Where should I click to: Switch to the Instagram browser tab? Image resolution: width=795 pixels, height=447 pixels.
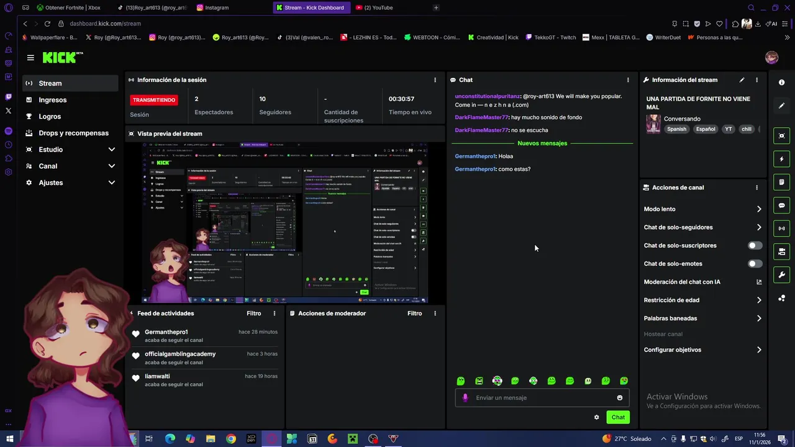click(x=229, y=7)
